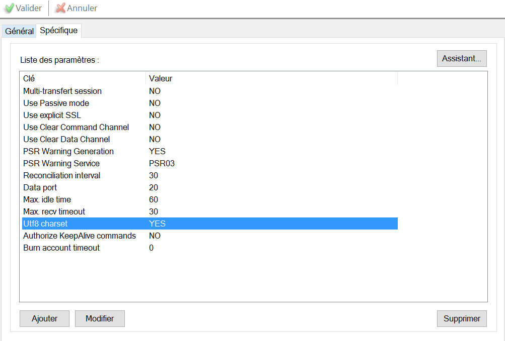This screenshot has height=341, width=505.
Task: Select the Reconciliation interval row
Action: click(62, 176)
